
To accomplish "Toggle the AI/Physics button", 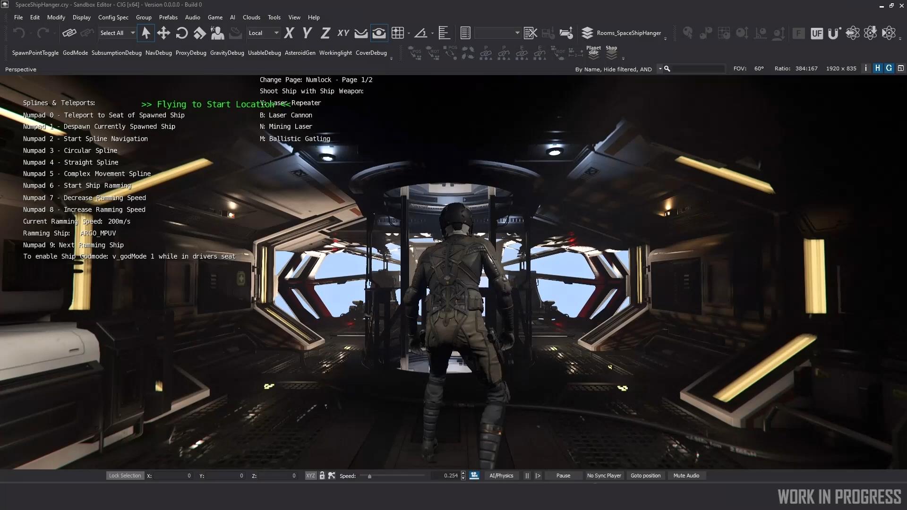I will tap(501, 476).
